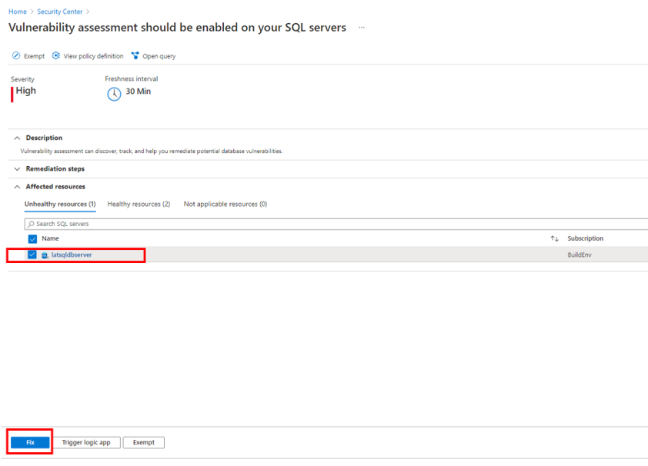Click the Trigger logic app button
The image size is (648, 466).
86,442
